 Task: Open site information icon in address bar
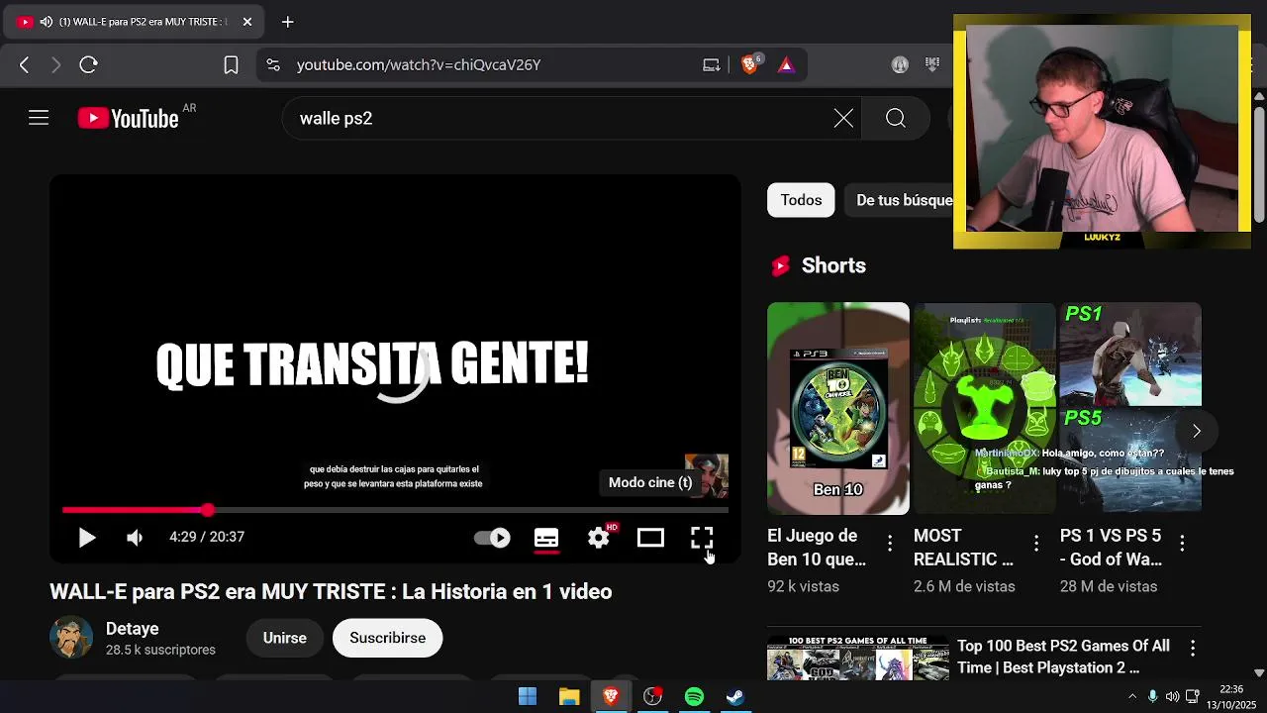tap(273, 64)
